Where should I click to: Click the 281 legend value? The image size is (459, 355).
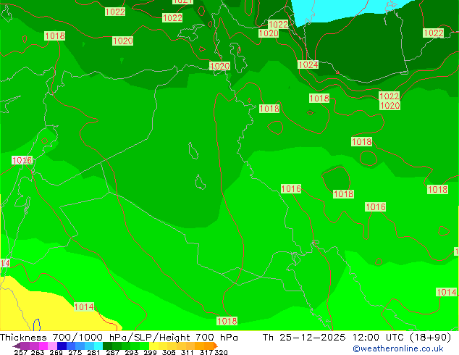pyautogui.click(x=93, y=352)
